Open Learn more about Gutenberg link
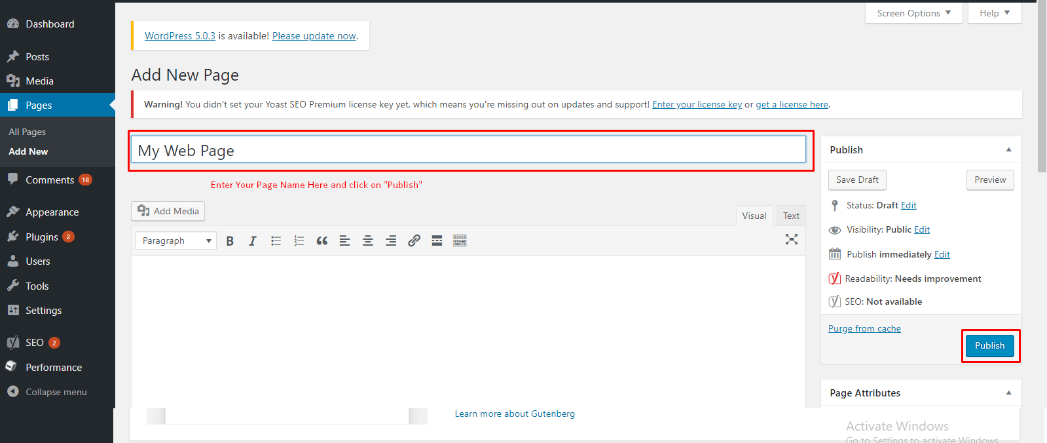The image size is (1047, 443). pos(515,414)
